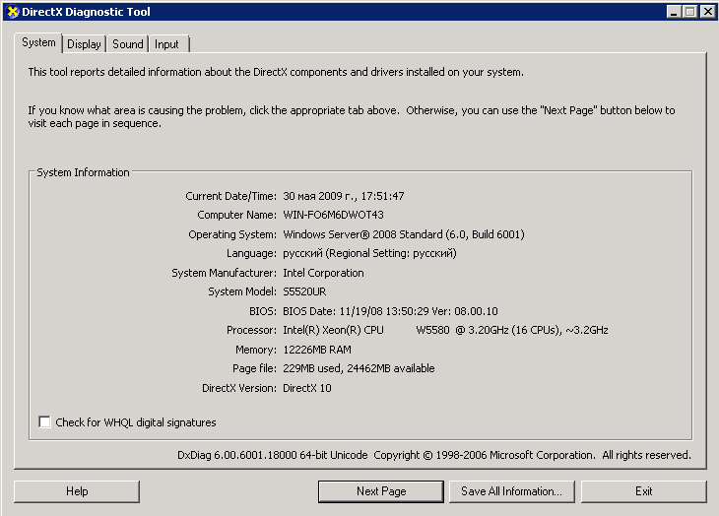Click processor value Intel Xeon W5580

[x=445, y=330]
